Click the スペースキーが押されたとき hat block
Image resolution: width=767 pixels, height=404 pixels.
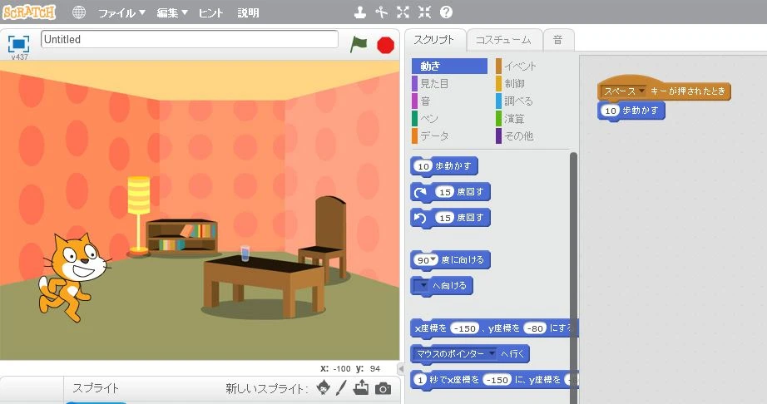pos(664,88)
